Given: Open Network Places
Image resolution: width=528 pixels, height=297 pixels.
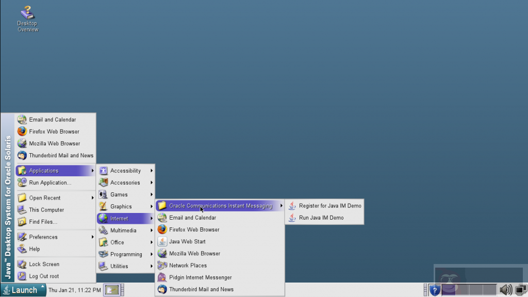Looking at the screenshot, I should point(187,265).
